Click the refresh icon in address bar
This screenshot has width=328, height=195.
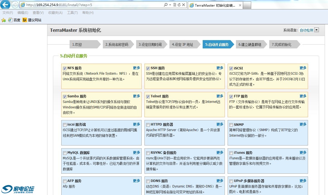click(179, 5)
